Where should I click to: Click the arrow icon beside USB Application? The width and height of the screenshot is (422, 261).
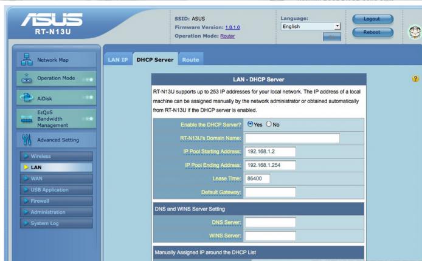click(26, 189)
